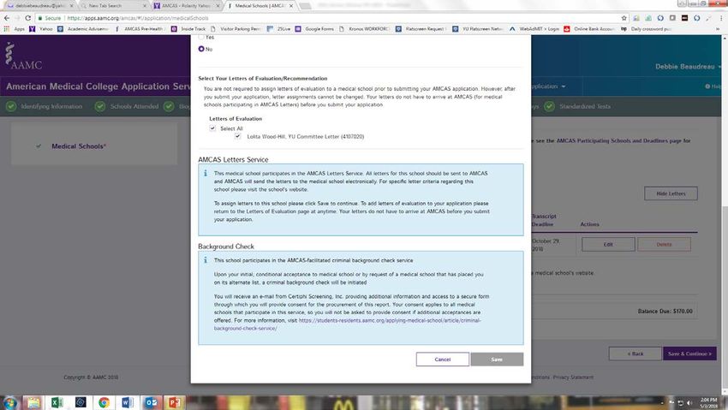The width and height of the screenshot is (728, 410).
Task: Reload the page with the refresh icon
Action: pos(28,18)
